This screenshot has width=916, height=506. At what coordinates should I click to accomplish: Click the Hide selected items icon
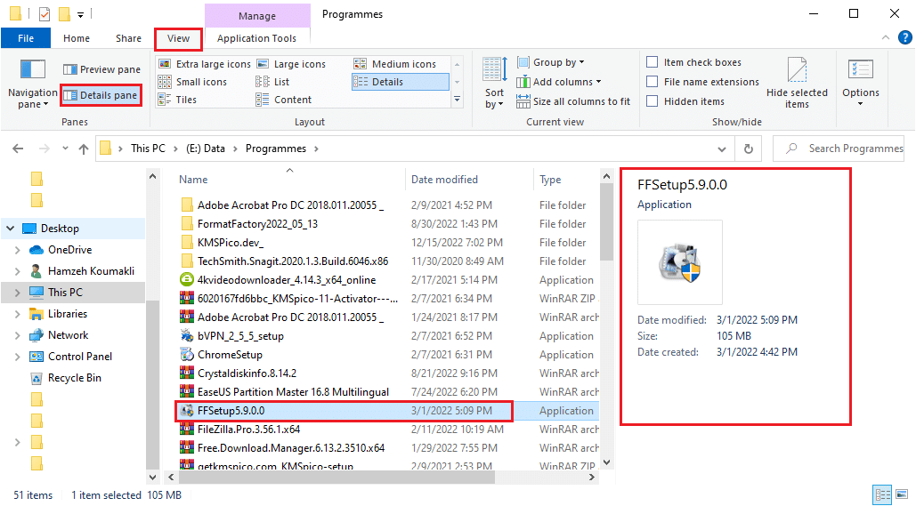click(797, 71)
